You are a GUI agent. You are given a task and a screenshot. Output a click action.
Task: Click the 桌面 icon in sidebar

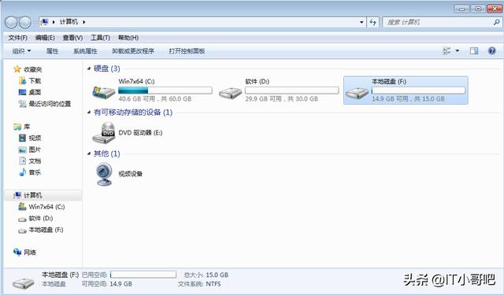(x=22, y=92)
